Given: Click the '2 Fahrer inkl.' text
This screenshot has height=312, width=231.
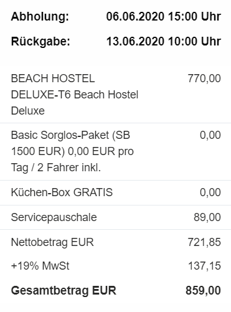Looking at the screenshot, I should point(69,168).
